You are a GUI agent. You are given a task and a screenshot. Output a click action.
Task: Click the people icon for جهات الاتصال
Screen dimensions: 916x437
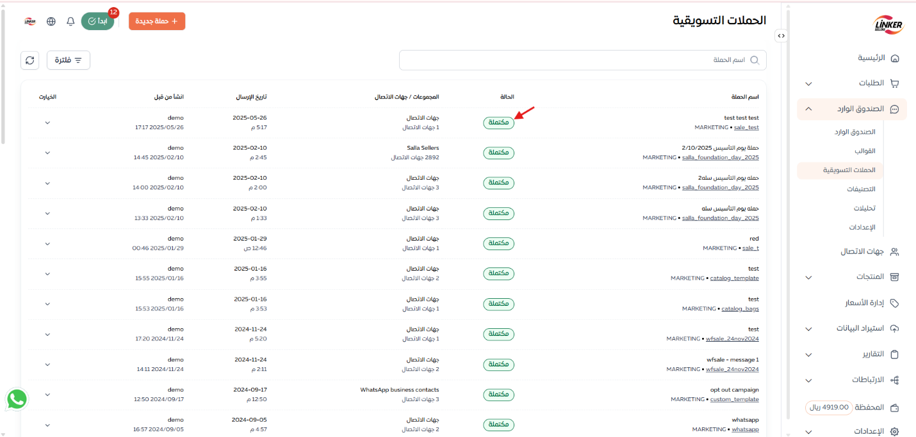895,252
